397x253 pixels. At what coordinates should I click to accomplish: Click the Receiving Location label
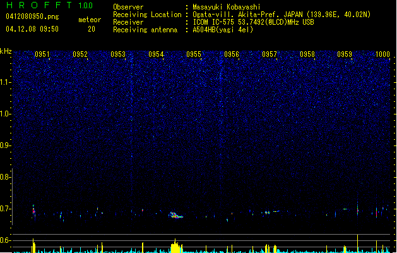coord(147,15)
